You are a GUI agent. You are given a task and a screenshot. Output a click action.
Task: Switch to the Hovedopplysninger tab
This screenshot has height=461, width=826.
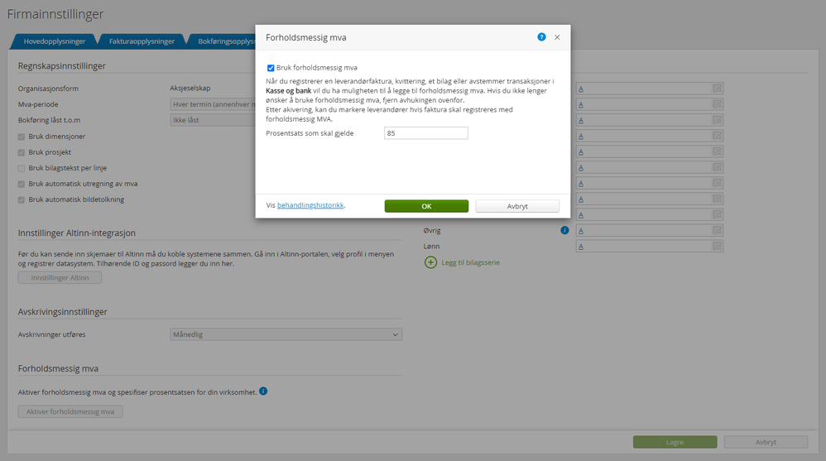point(55,41)
